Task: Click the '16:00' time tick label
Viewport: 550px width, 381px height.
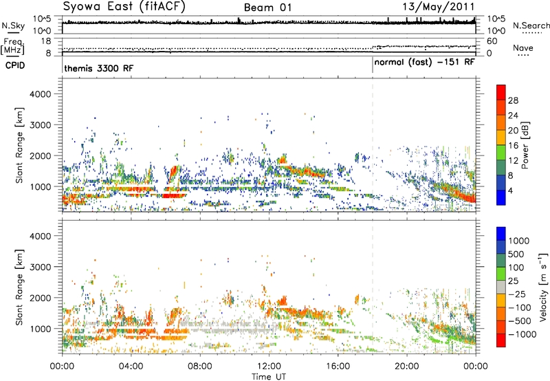Action: 338,367
